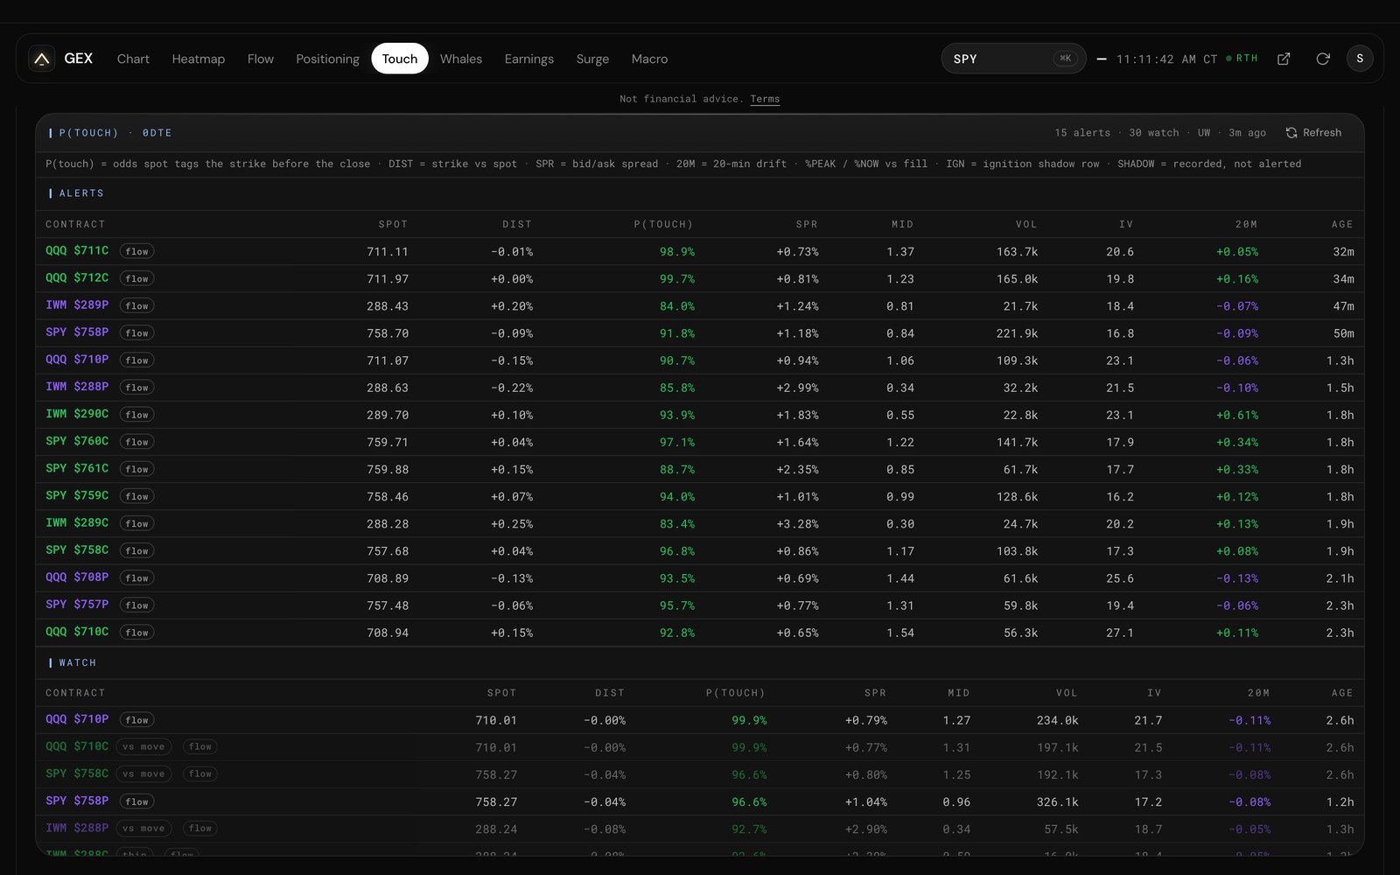Switch to the Heatmap tab
The height and width of the screenshot is (875, 1400).
coord(198,59)
